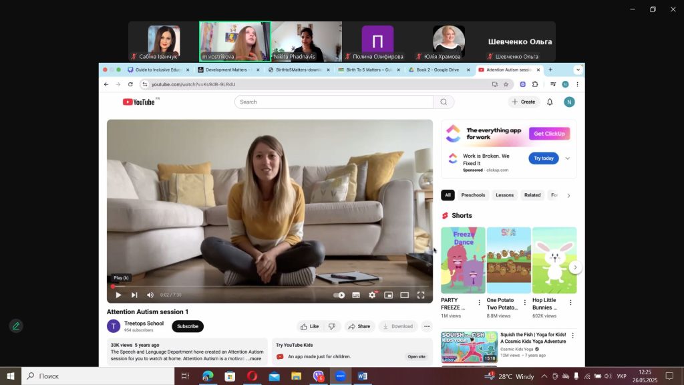Open the Windows notification center icon
The height and width of the screenshot is (385, 684).
(x=669, y=376)
